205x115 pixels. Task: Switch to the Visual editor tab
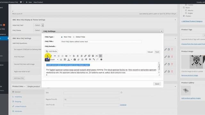(150, 52)
